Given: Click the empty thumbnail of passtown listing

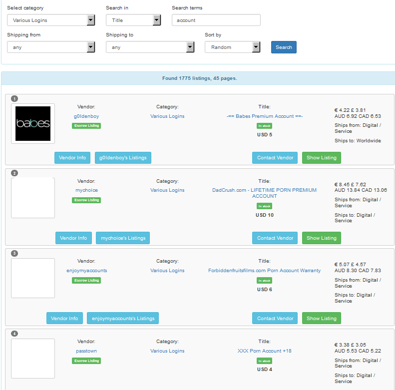Looking at the screenshot, I should click(x=33, y=359).
